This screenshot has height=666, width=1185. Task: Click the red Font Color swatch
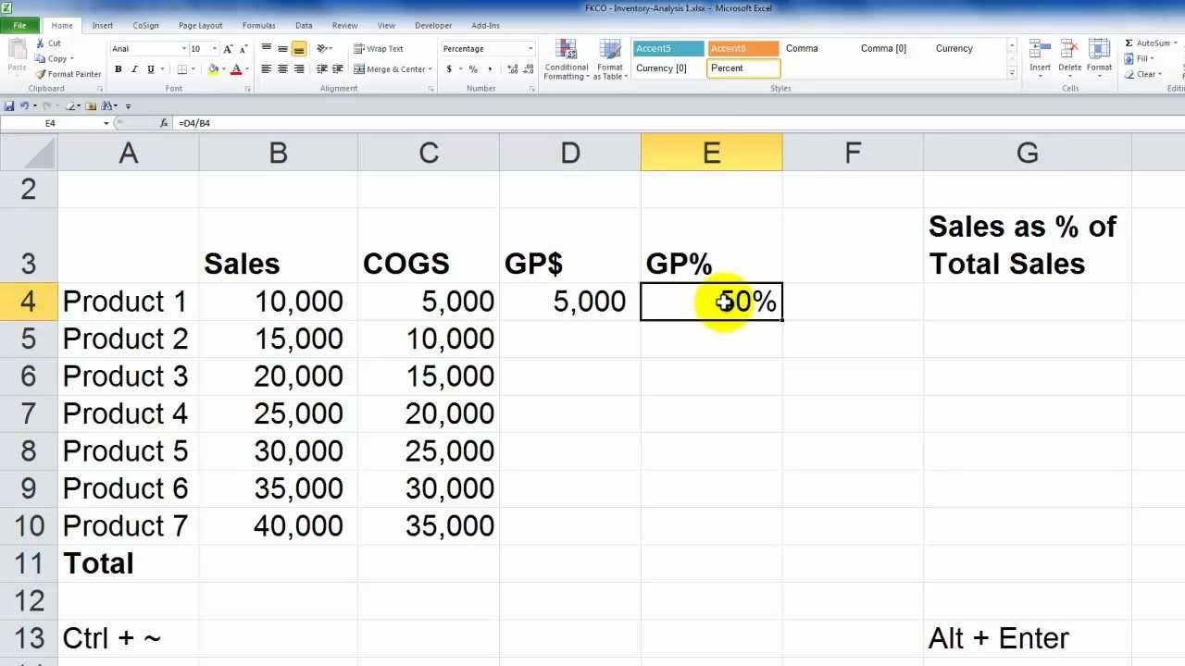tap(236, 69)
